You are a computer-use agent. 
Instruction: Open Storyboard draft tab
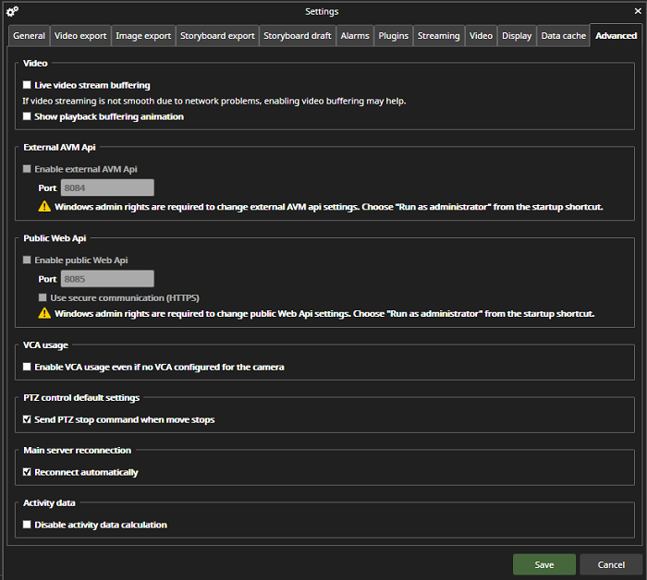pyautogui.click(x=298, y=36)
